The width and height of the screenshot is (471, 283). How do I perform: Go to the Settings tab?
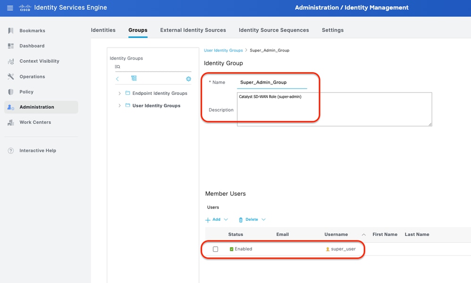333,30
